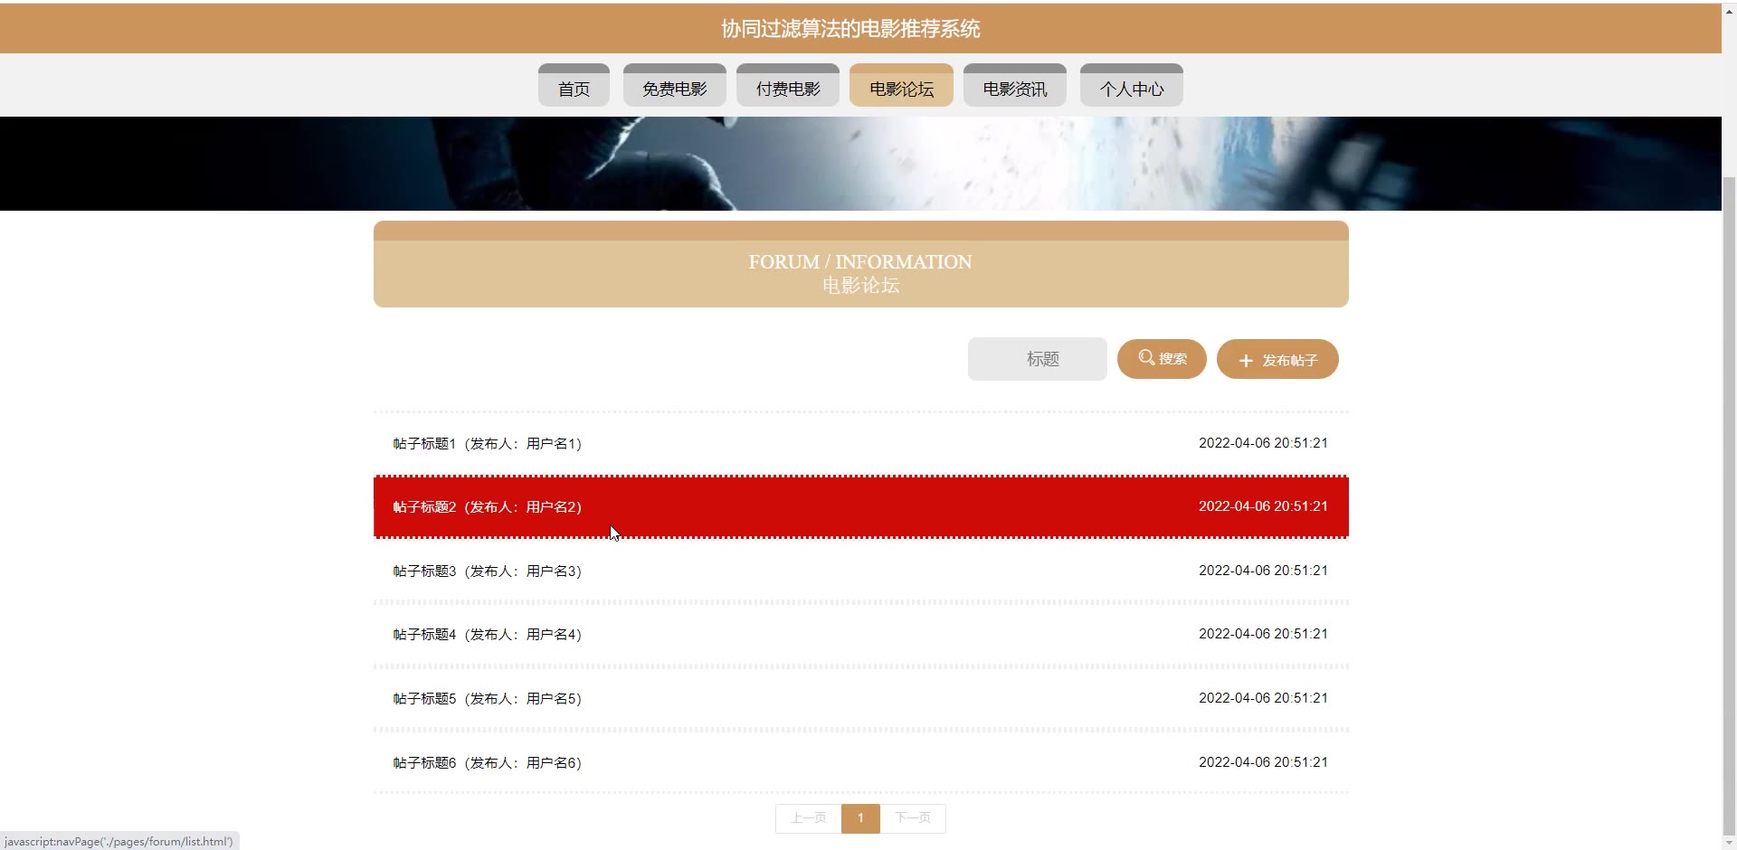
Task: Click the scrollbar up arrow
Action: [x=1730, y=11]
